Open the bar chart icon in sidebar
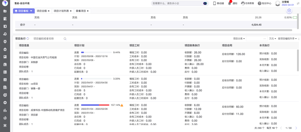Screen dimensions: 301x132 5,110
